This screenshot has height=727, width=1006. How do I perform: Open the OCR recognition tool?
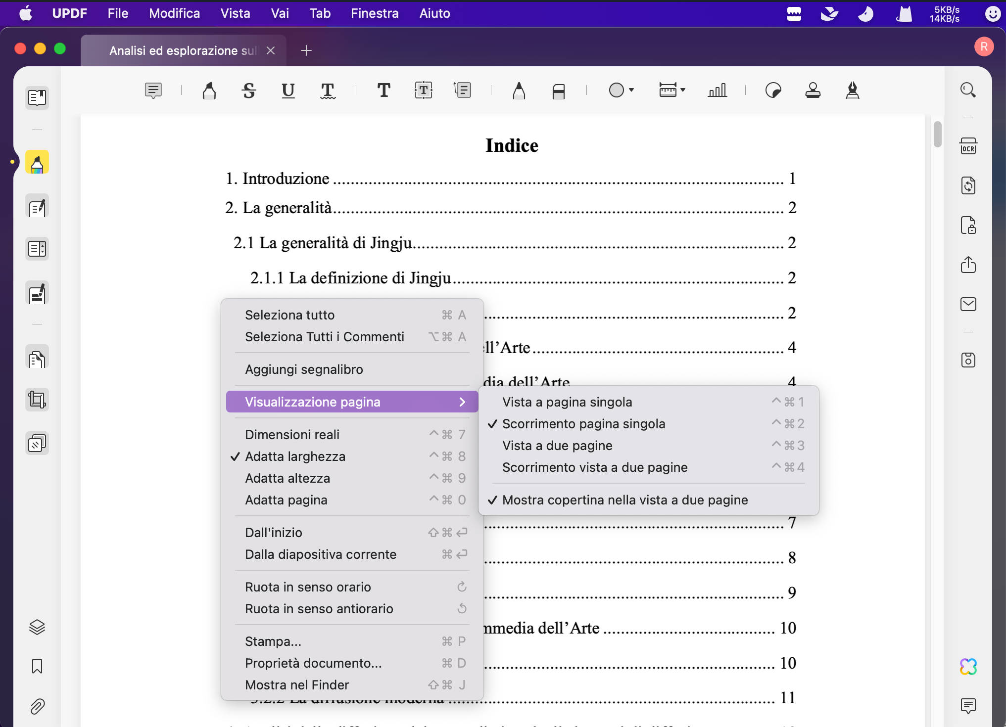[968, 146]
